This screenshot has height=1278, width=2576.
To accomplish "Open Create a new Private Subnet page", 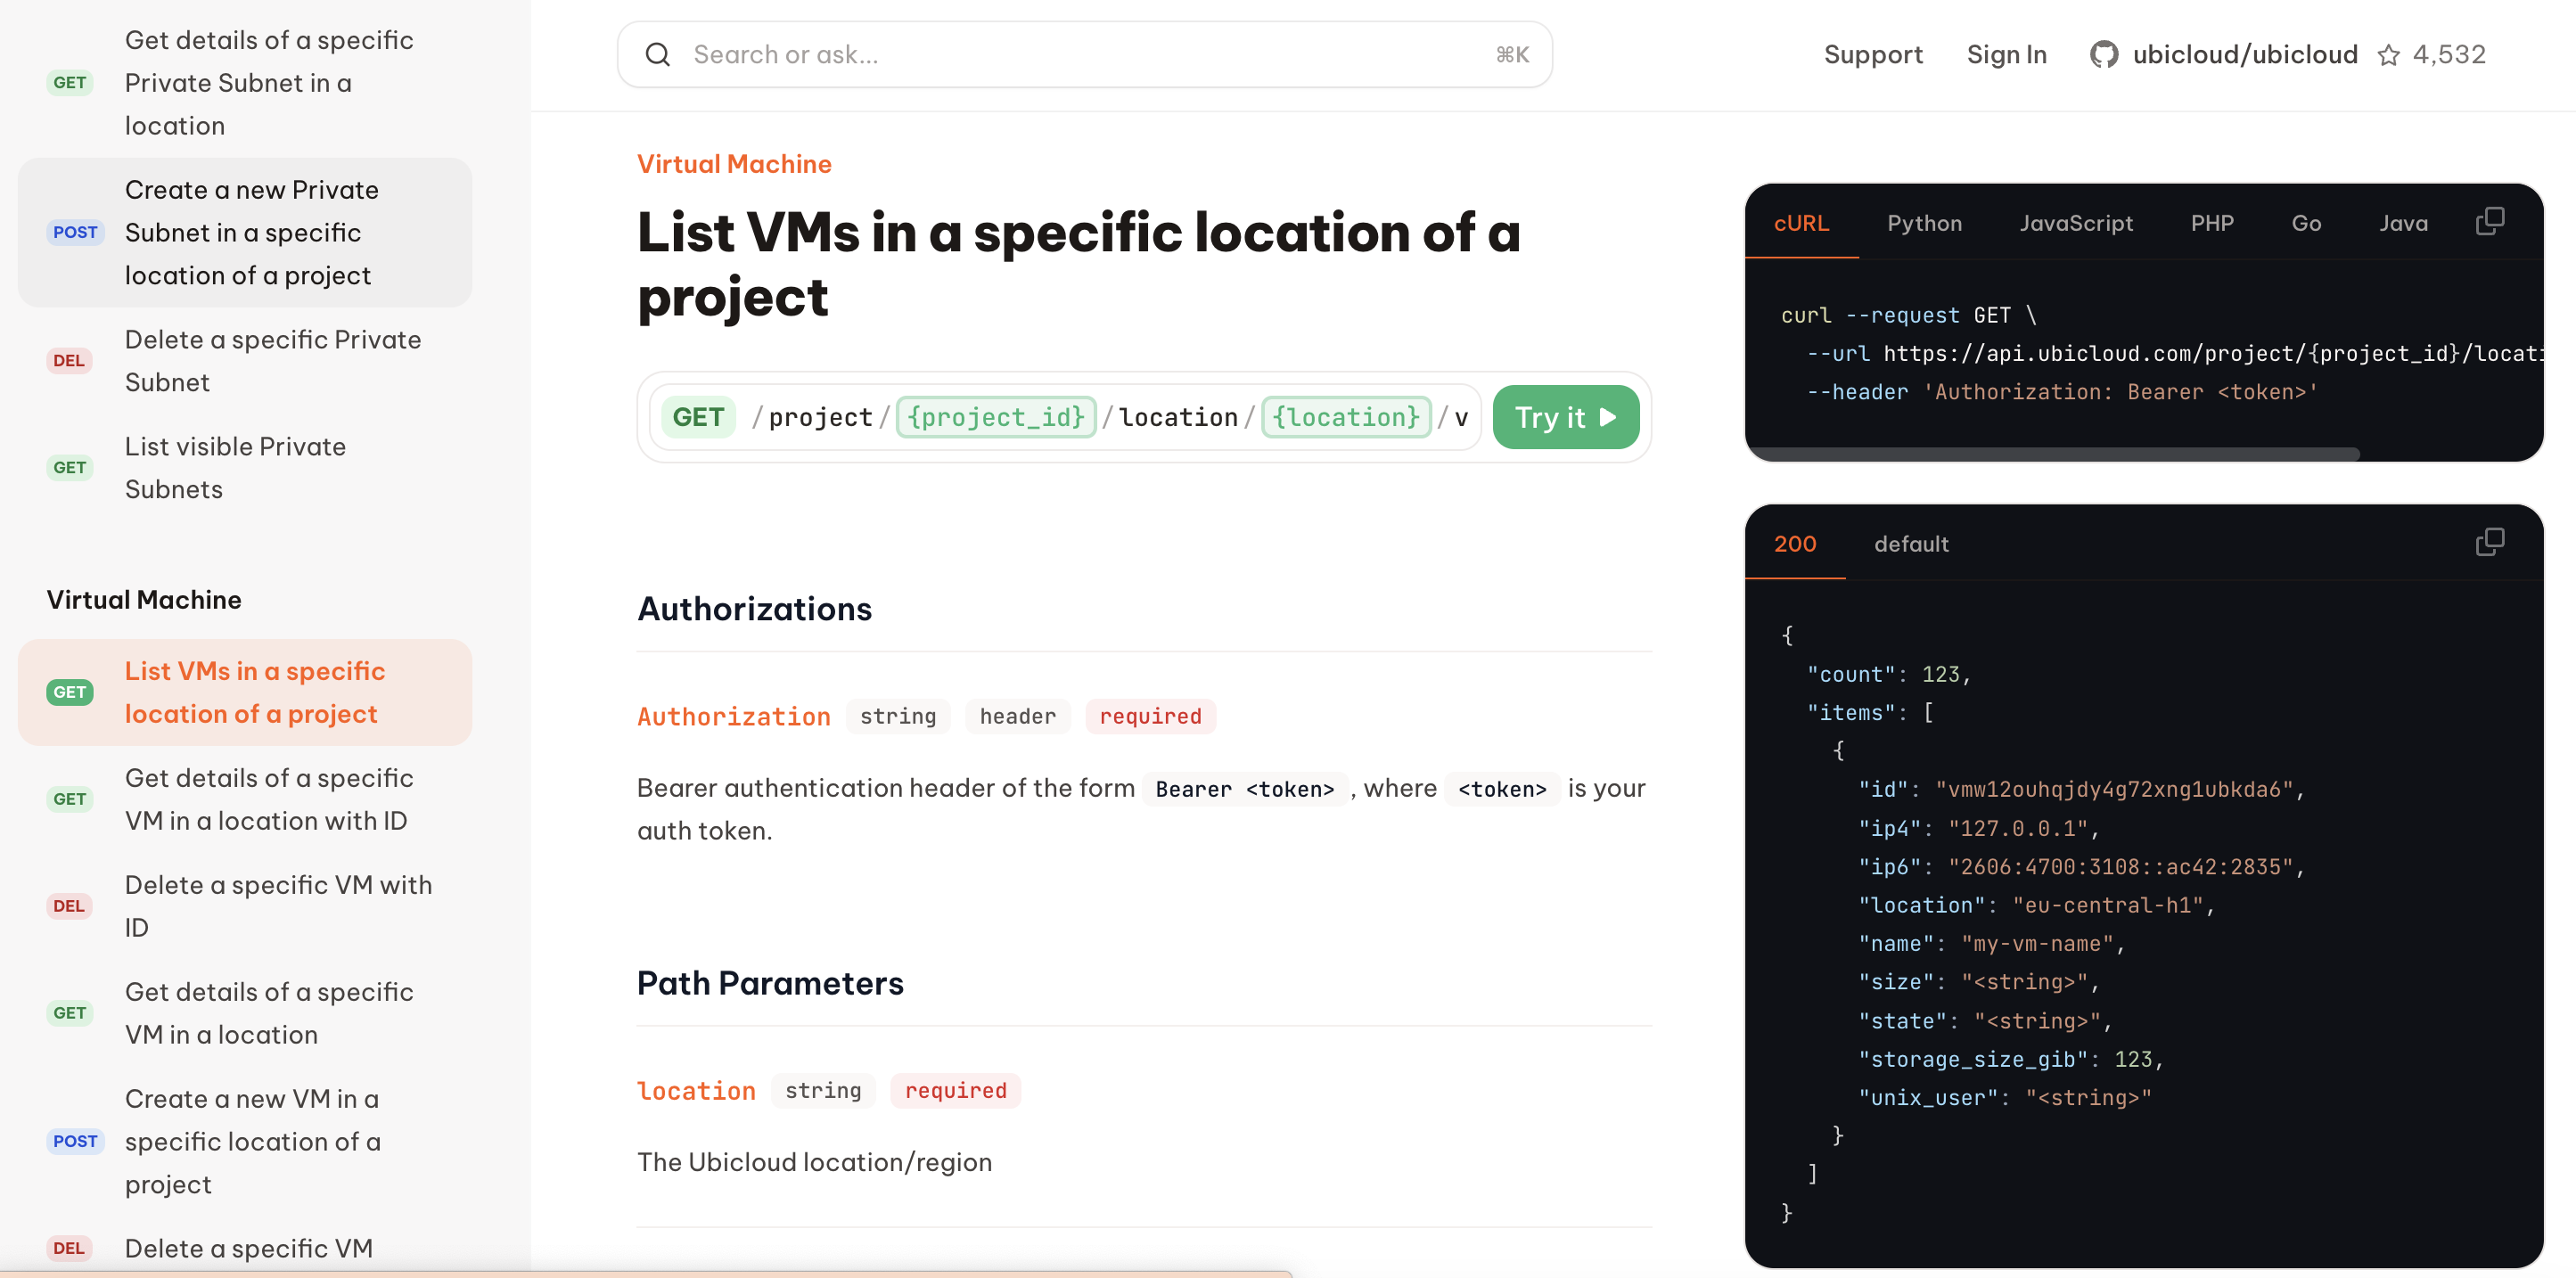I will pos(245,232).
